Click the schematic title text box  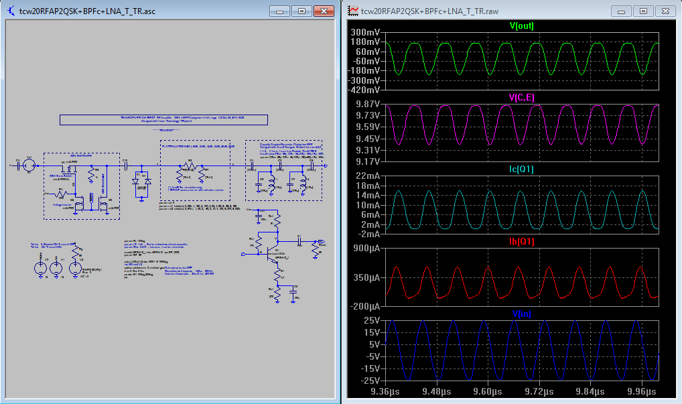(x=163, y=119)
